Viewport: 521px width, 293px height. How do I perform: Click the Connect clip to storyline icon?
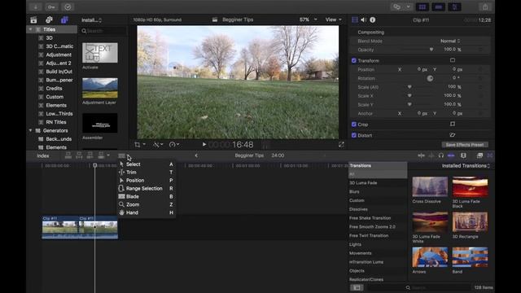coord(68,155)
